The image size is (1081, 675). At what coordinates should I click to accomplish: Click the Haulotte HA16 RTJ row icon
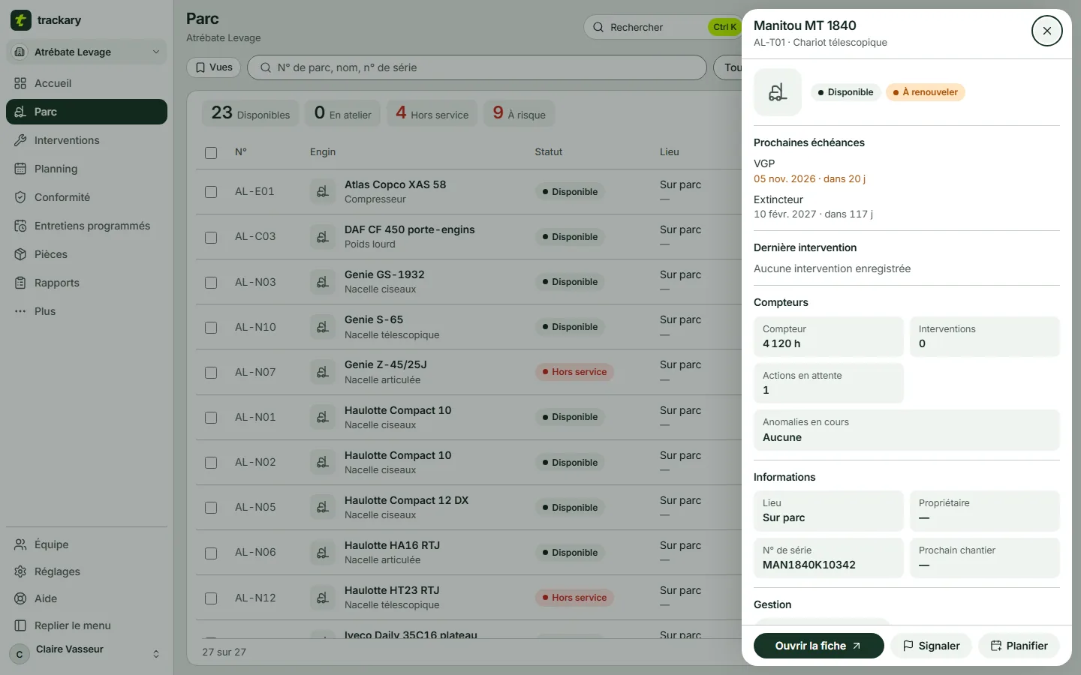click(x=322, y=553)
